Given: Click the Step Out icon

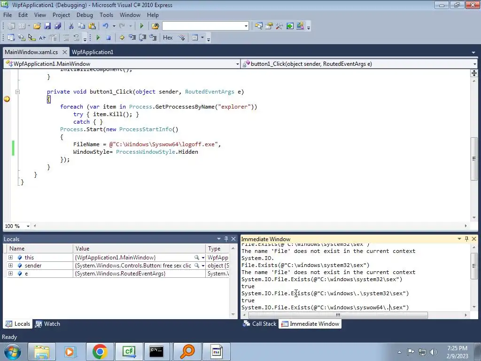Looking at the screenshot, I should (x=153, y=38).
